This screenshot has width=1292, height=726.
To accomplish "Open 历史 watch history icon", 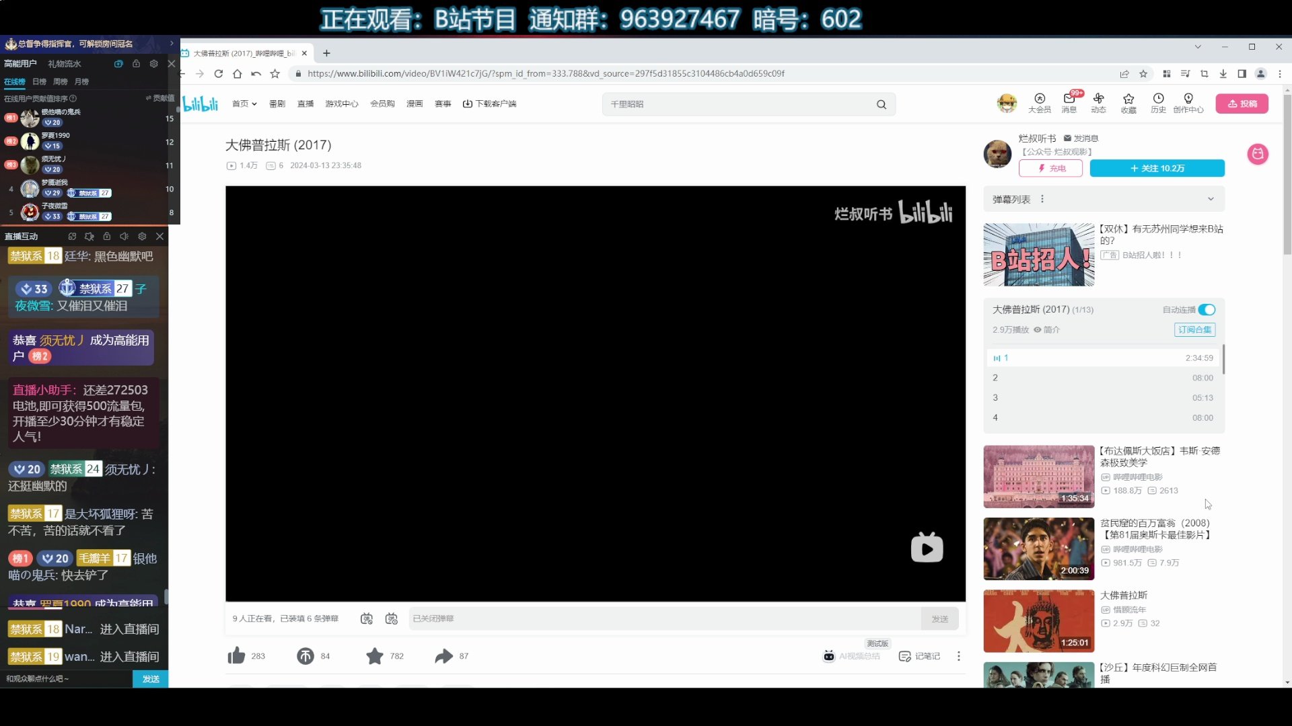I will point(1158,103).
